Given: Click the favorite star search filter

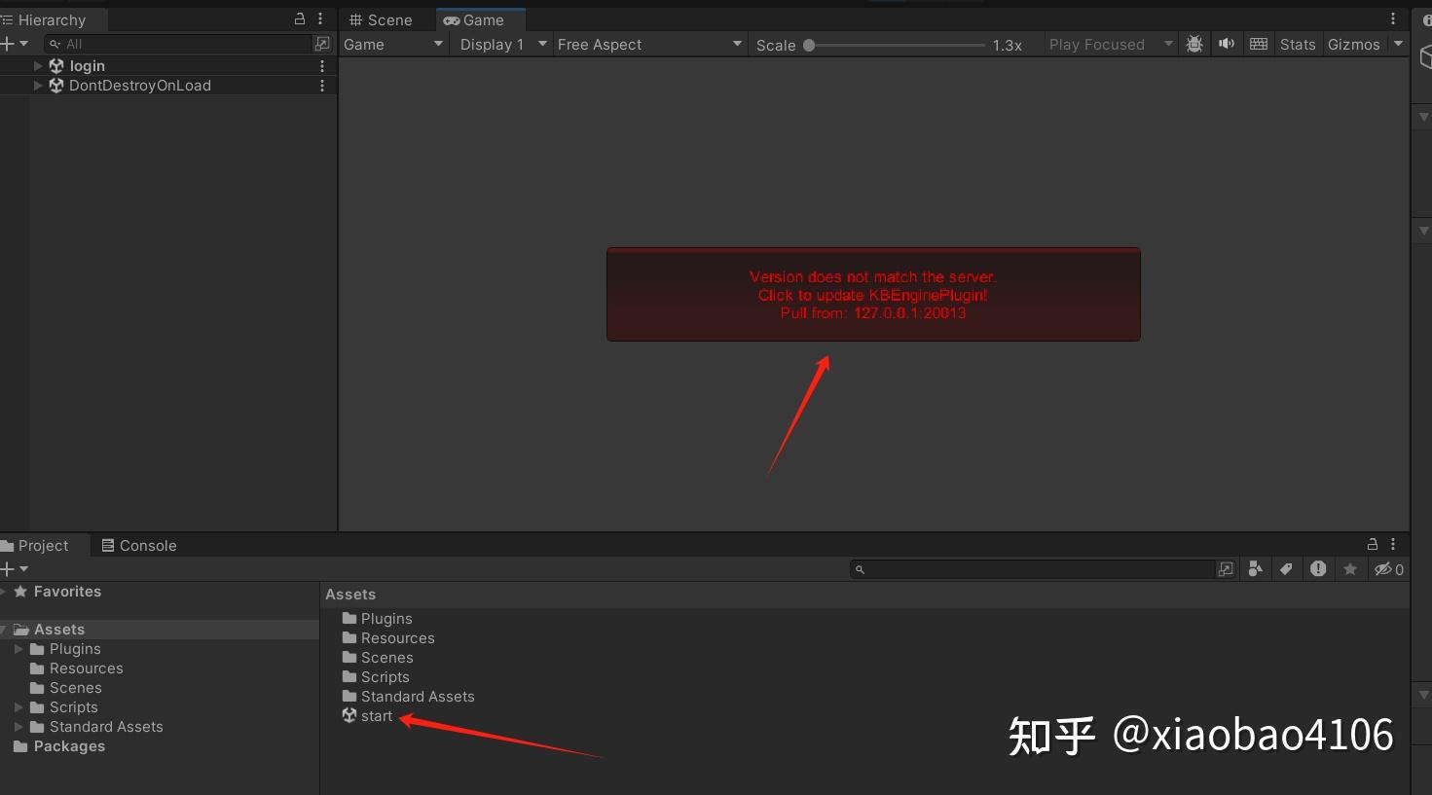Looking at the screenshot, I should 1350,568.
